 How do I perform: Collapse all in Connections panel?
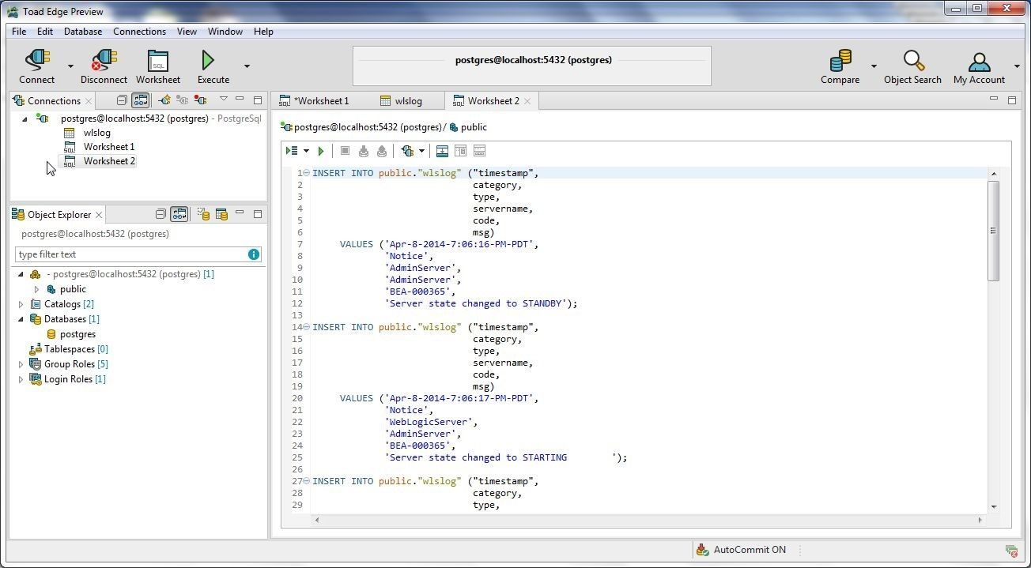point(121,100)
